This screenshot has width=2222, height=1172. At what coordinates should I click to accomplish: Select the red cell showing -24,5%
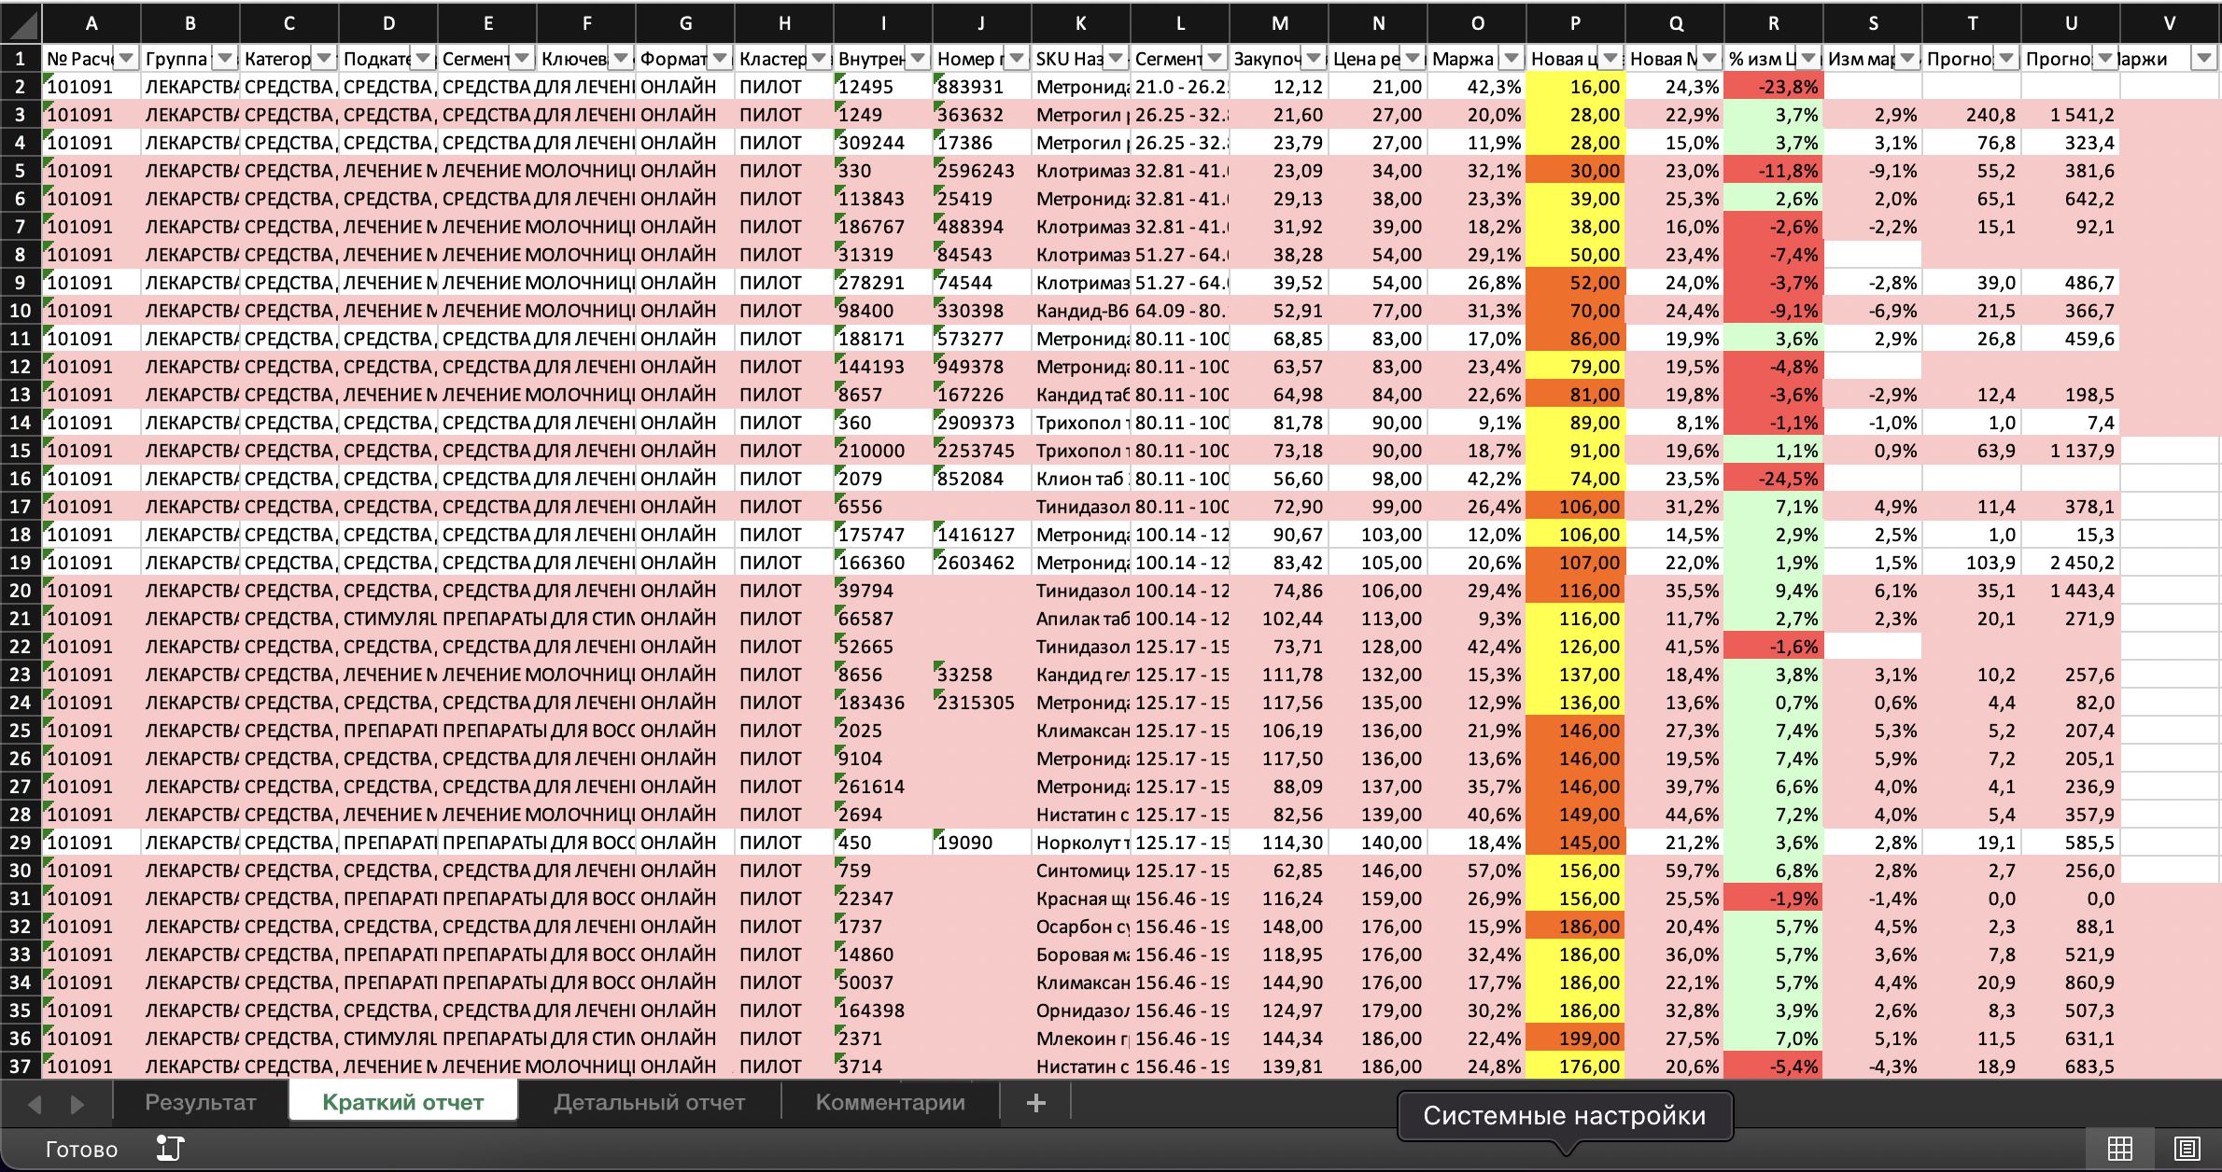click(x=1772, y=479)
